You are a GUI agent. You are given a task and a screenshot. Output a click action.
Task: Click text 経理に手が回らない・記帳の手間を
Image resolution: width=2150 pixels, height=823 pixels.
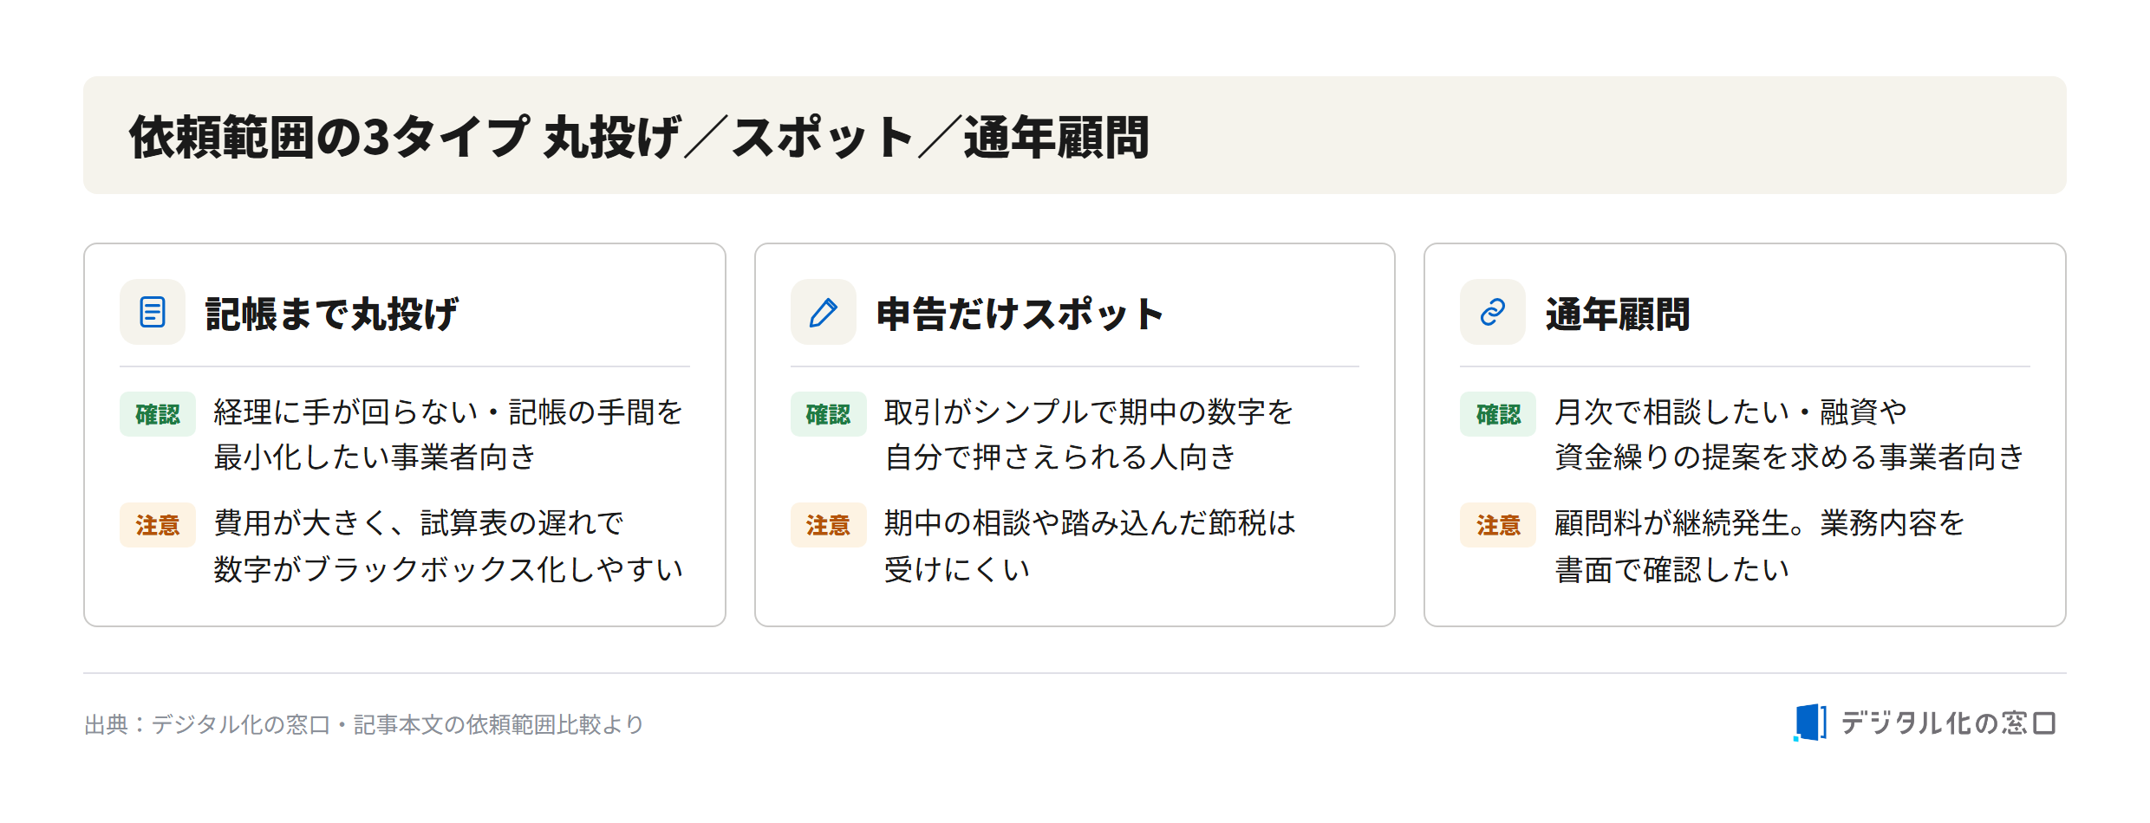pyautogui.click(x=448, y=412)
